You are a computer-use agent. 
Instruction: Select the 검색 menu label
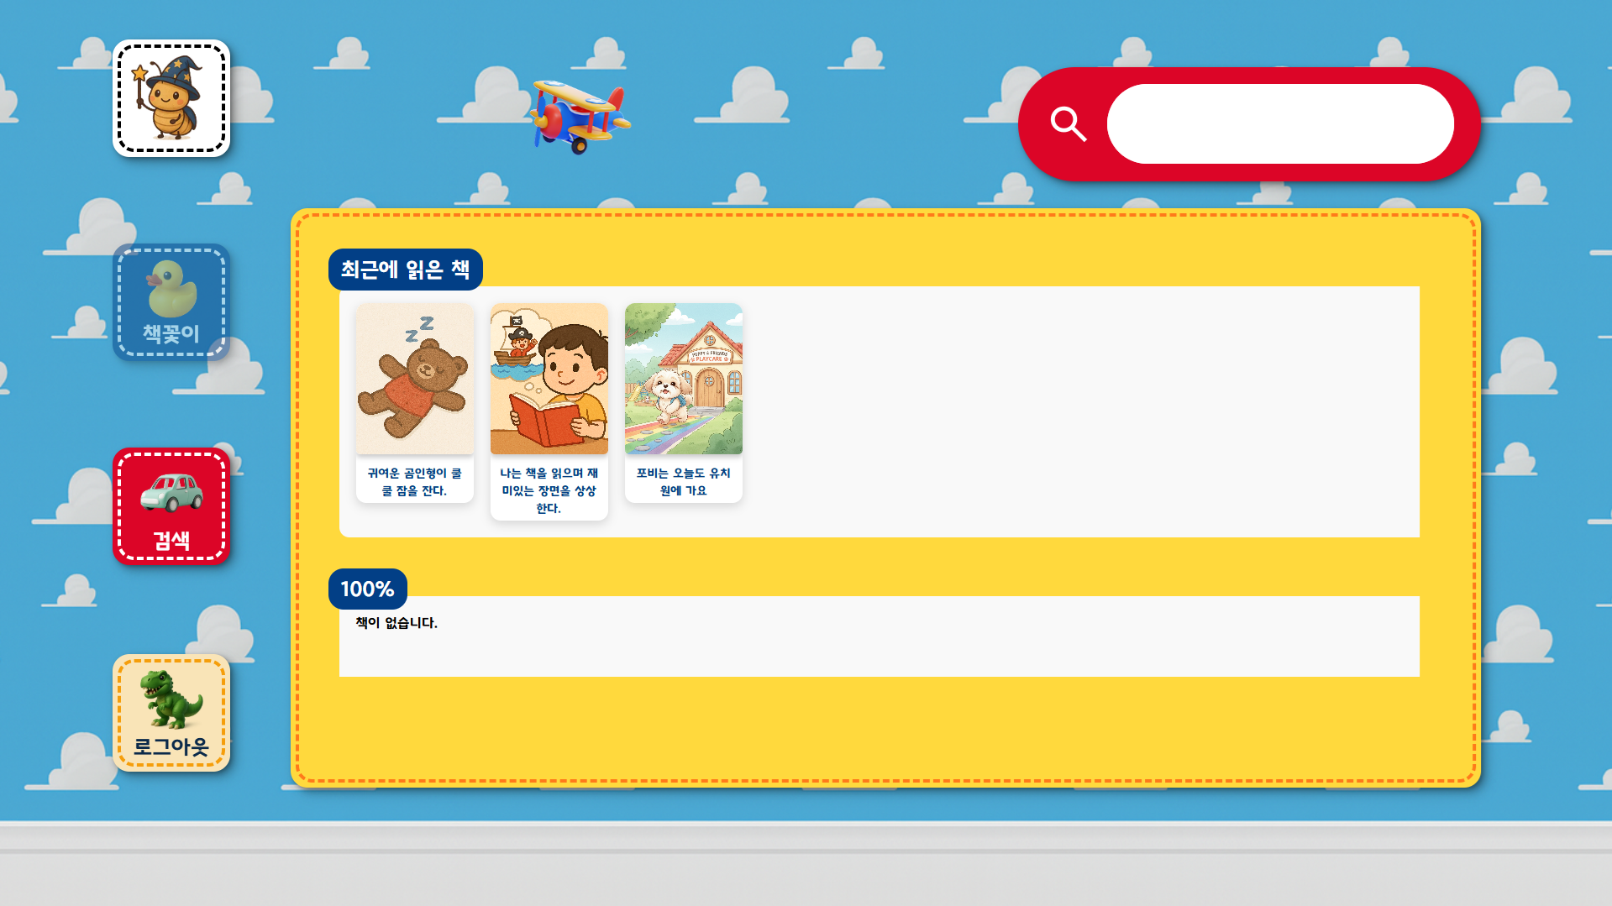click(x=171, y=541)
